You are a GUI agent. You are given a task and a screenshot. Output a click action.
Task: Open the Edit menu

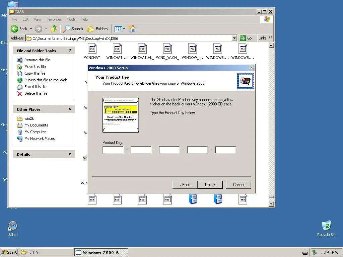point(25,19)
